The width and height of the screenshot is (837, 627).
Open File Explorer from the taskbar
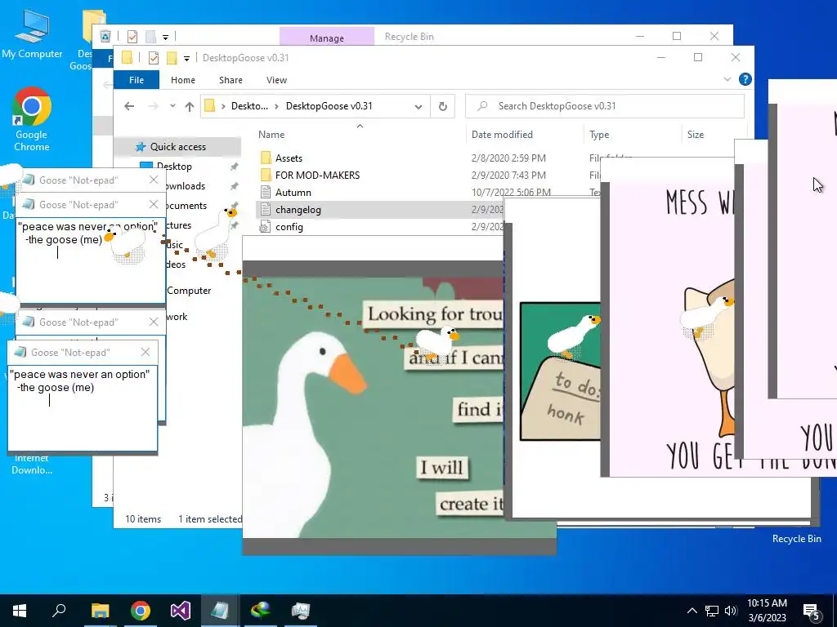(100, 611)
